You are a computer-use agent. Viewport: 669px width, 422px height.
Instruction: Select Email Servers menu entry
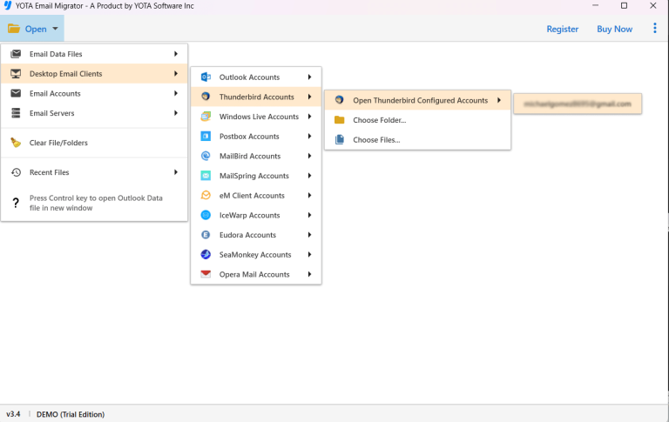coord(52,113)
